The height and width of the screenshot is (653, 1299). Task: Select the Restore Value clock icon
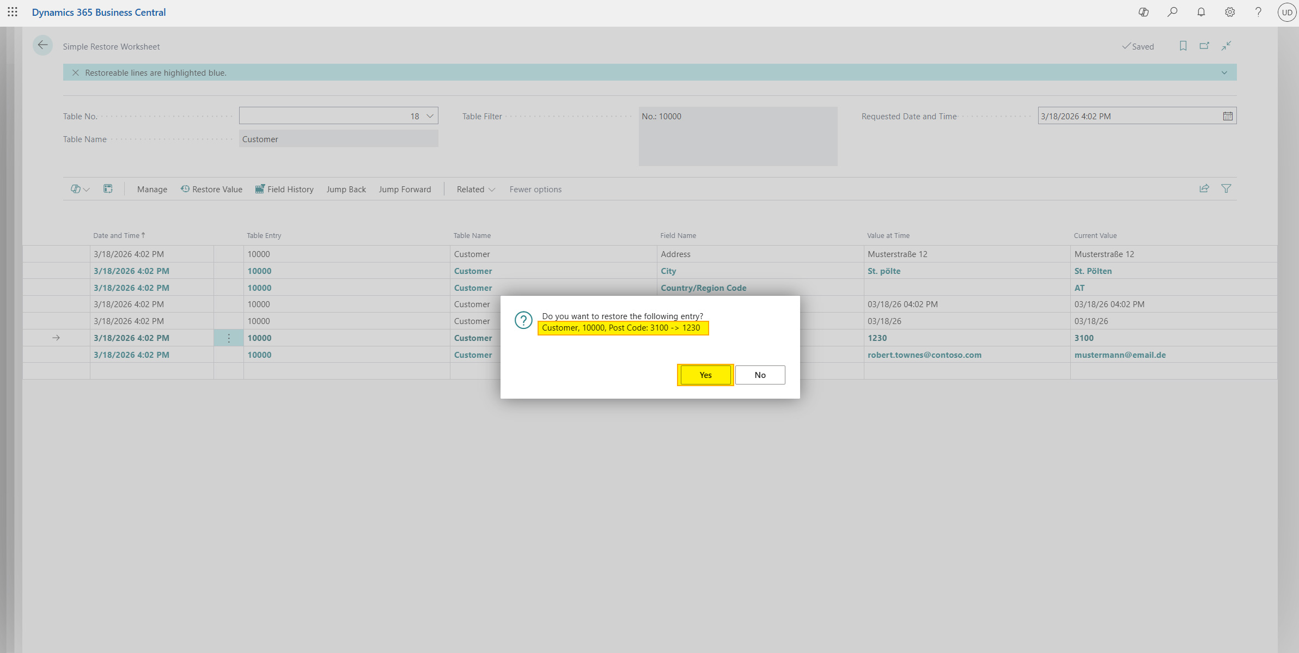tap(185, 189)
